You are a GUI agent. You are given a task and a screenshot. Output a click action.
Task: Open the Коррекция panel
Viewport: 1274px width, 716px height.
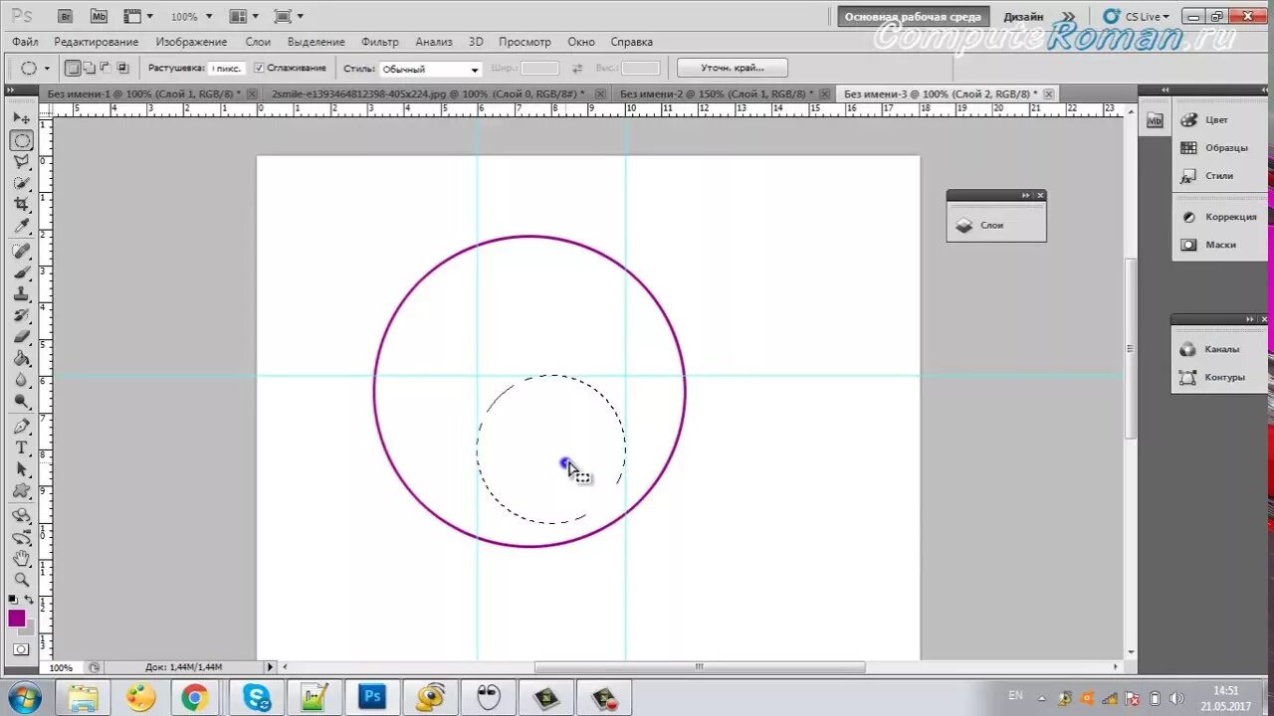(x=1230, y=217)
